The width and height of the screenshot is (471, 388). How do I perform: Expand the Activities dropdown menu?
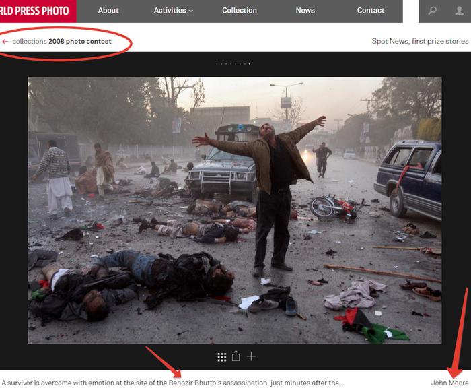(x=173, y=11)
